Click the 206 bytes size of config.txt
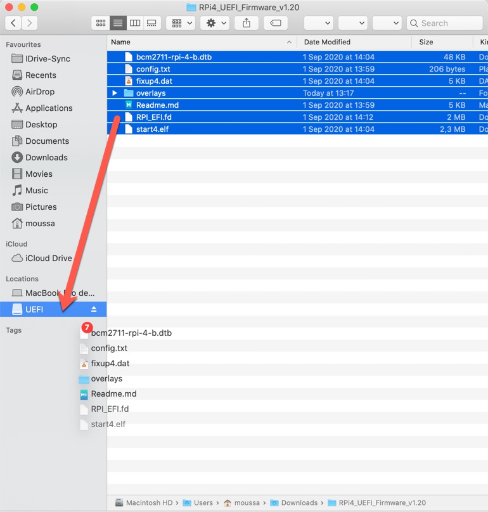 447,69
